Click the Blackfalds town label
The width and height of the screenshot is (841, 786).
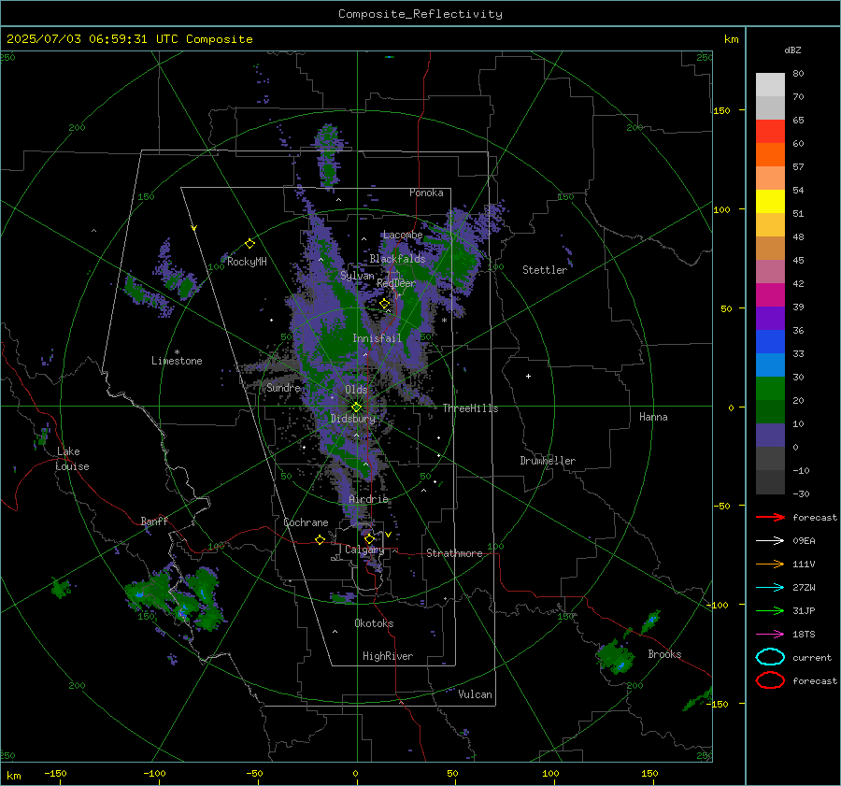397,259
